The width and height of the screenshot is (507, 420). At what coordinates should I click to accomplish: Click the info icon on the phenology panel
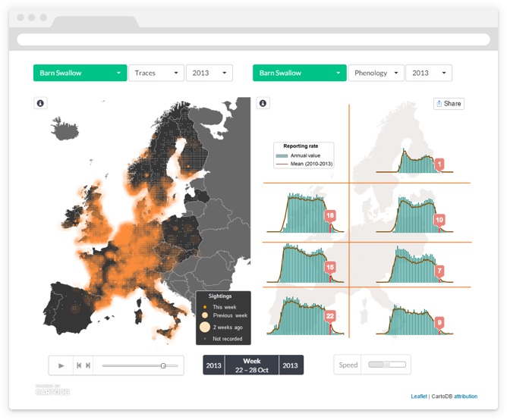(x=263, y=103)
